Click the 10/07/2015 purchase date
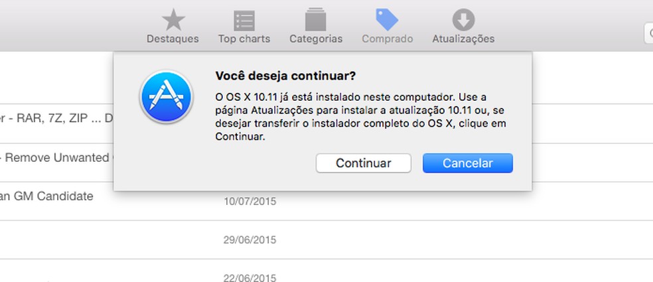This screenshot has width=653, height=282. (x=250, y=201)
